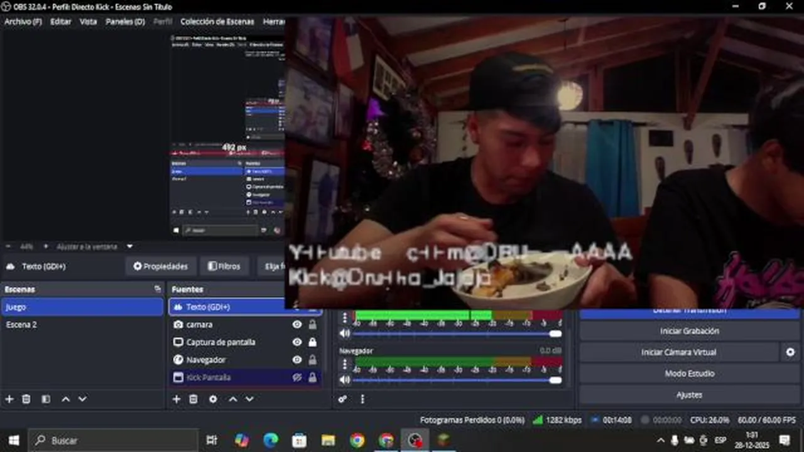Add a new source with plus icon
Image resolution: width=804 pixels, height=452 pixels.
[177, 399]
